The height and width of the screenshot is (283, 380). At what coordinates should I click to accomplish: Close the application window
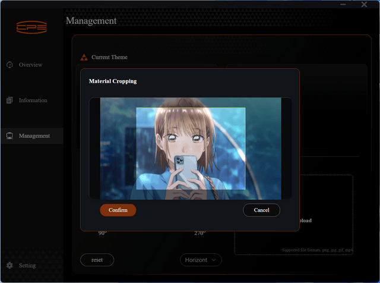(364, 4)
